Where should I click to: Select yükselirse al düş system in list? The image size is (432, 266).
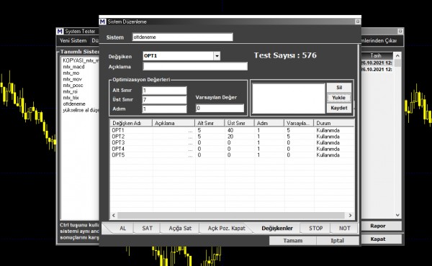[x=81, y=110]
